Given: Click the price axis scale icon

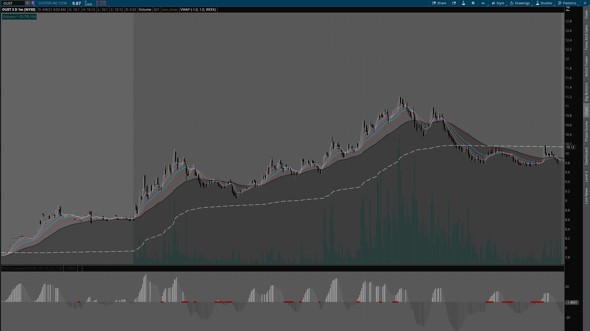Looking at the screenshot, I should tap(568, 9).
